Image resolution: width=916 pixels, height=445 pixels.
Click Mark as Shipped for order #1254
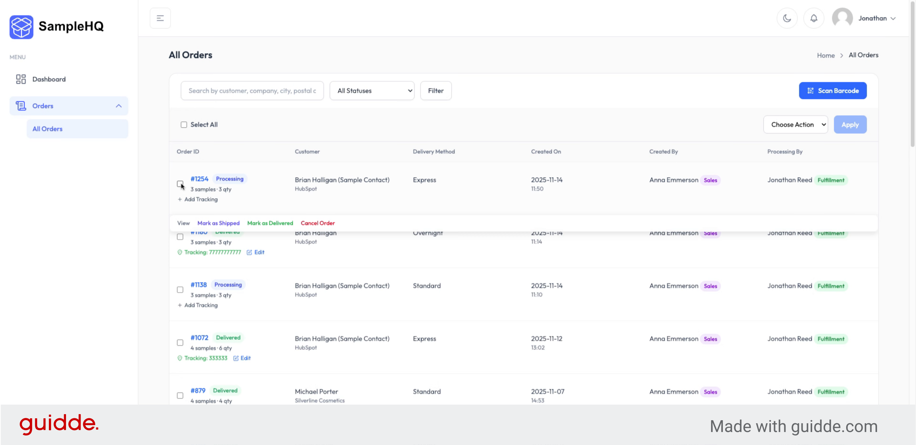point(218,223)
